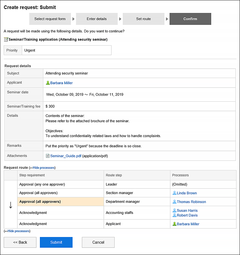Click the 'Step requirement' column header
The height and width of the screenshot is (255, 240).
61,175
